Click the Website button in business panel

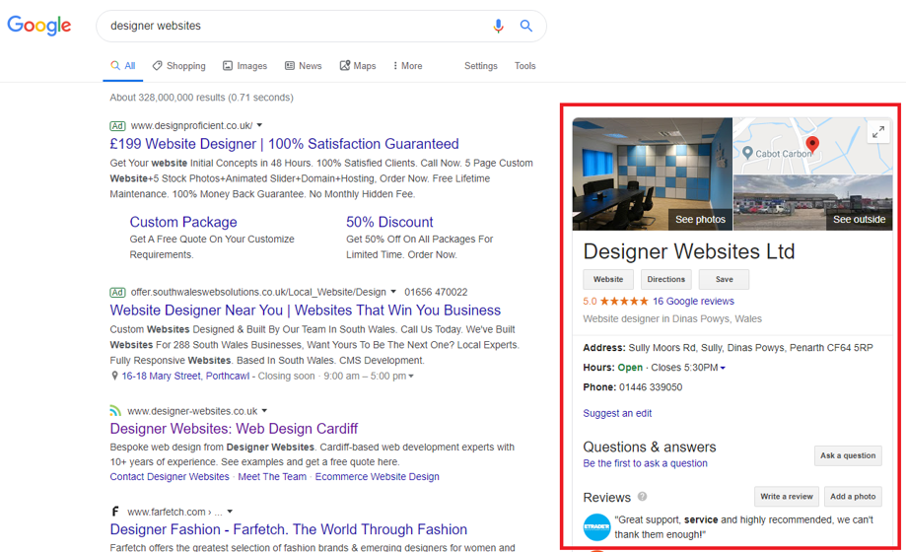click(x=608, y=279)
